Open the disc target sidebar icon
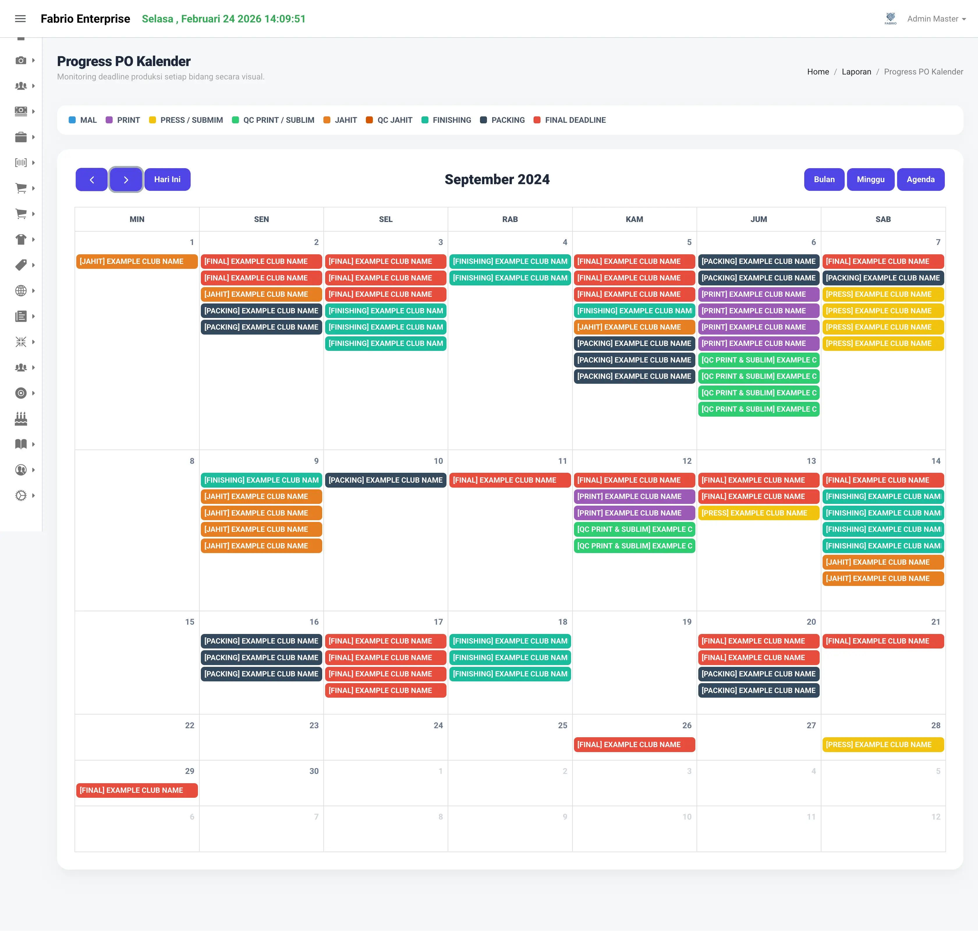Viewport: 978px width, 931px height. point(21,393)
